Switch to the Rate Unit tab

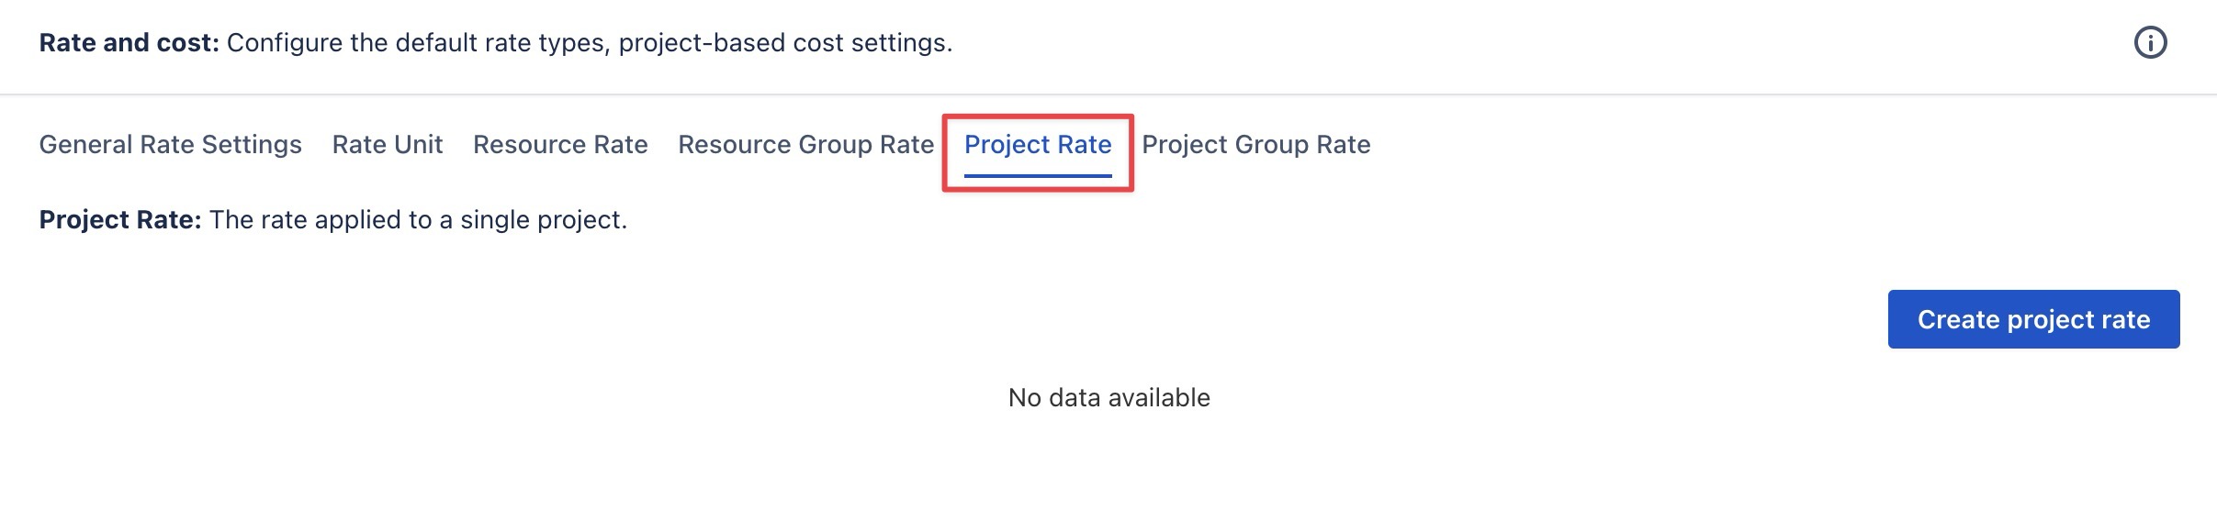tap(387, 145)
